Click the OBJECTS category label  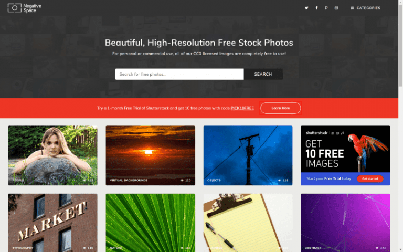click(x=214, y=180)
